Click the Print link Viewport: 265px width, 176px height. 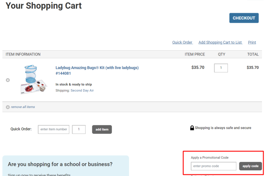pos(252,42)
